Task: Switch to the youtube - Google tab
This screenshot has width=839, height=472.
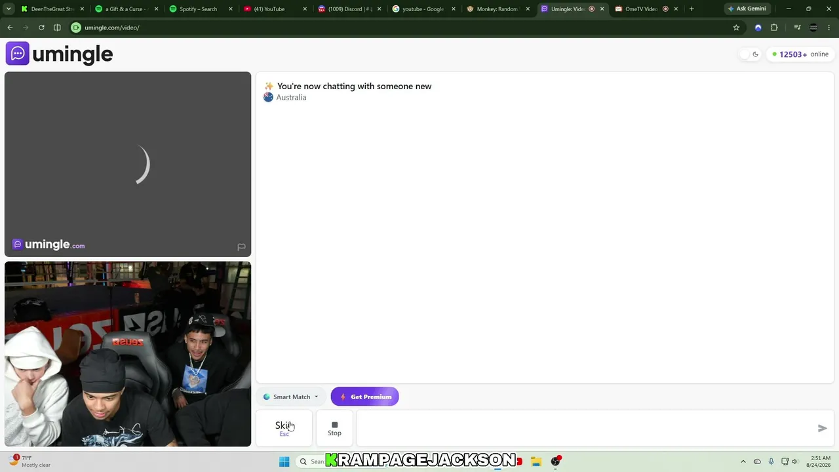Action: (423, 9)
